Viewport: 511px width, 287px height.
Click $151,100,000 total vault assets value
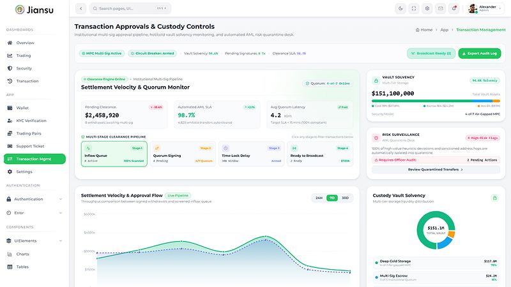click(x=393, y=93)
